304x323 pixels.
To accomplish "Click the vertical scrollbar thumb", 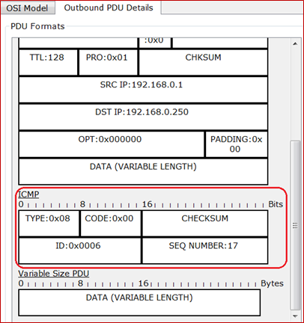I will pos(295,225).
